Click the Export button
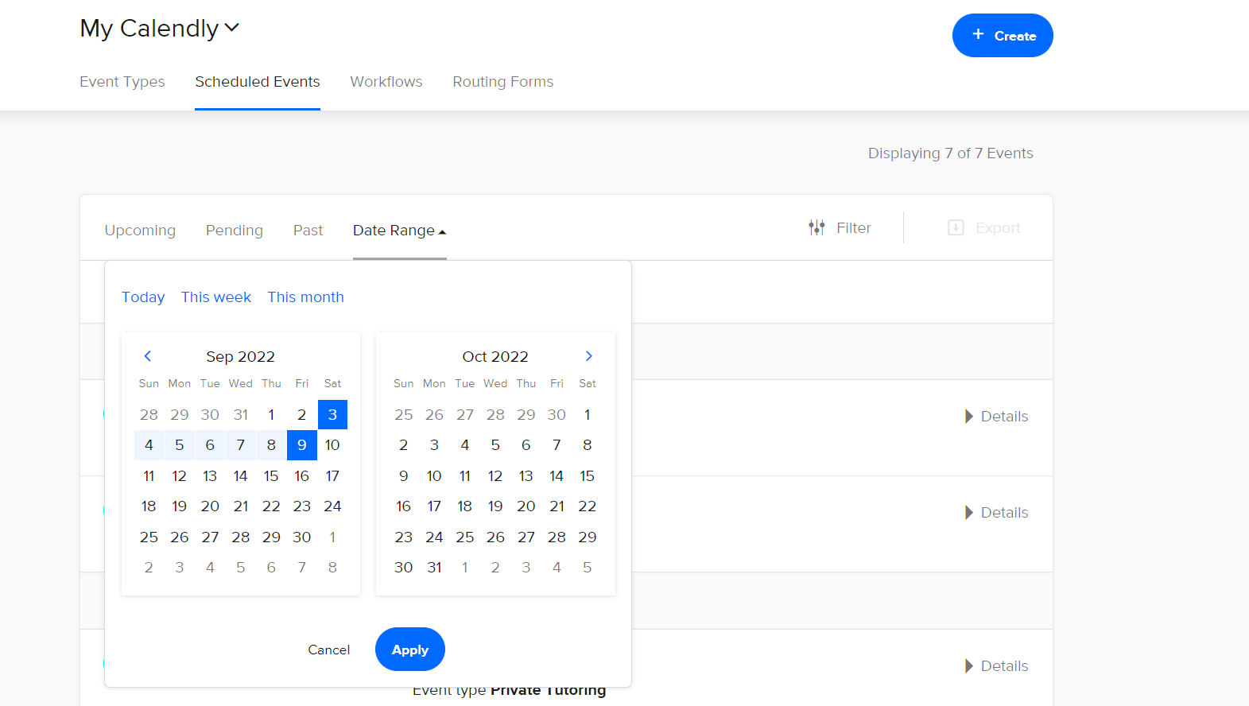Viewport: 1249px width, 706px height. tap(984, 228)
